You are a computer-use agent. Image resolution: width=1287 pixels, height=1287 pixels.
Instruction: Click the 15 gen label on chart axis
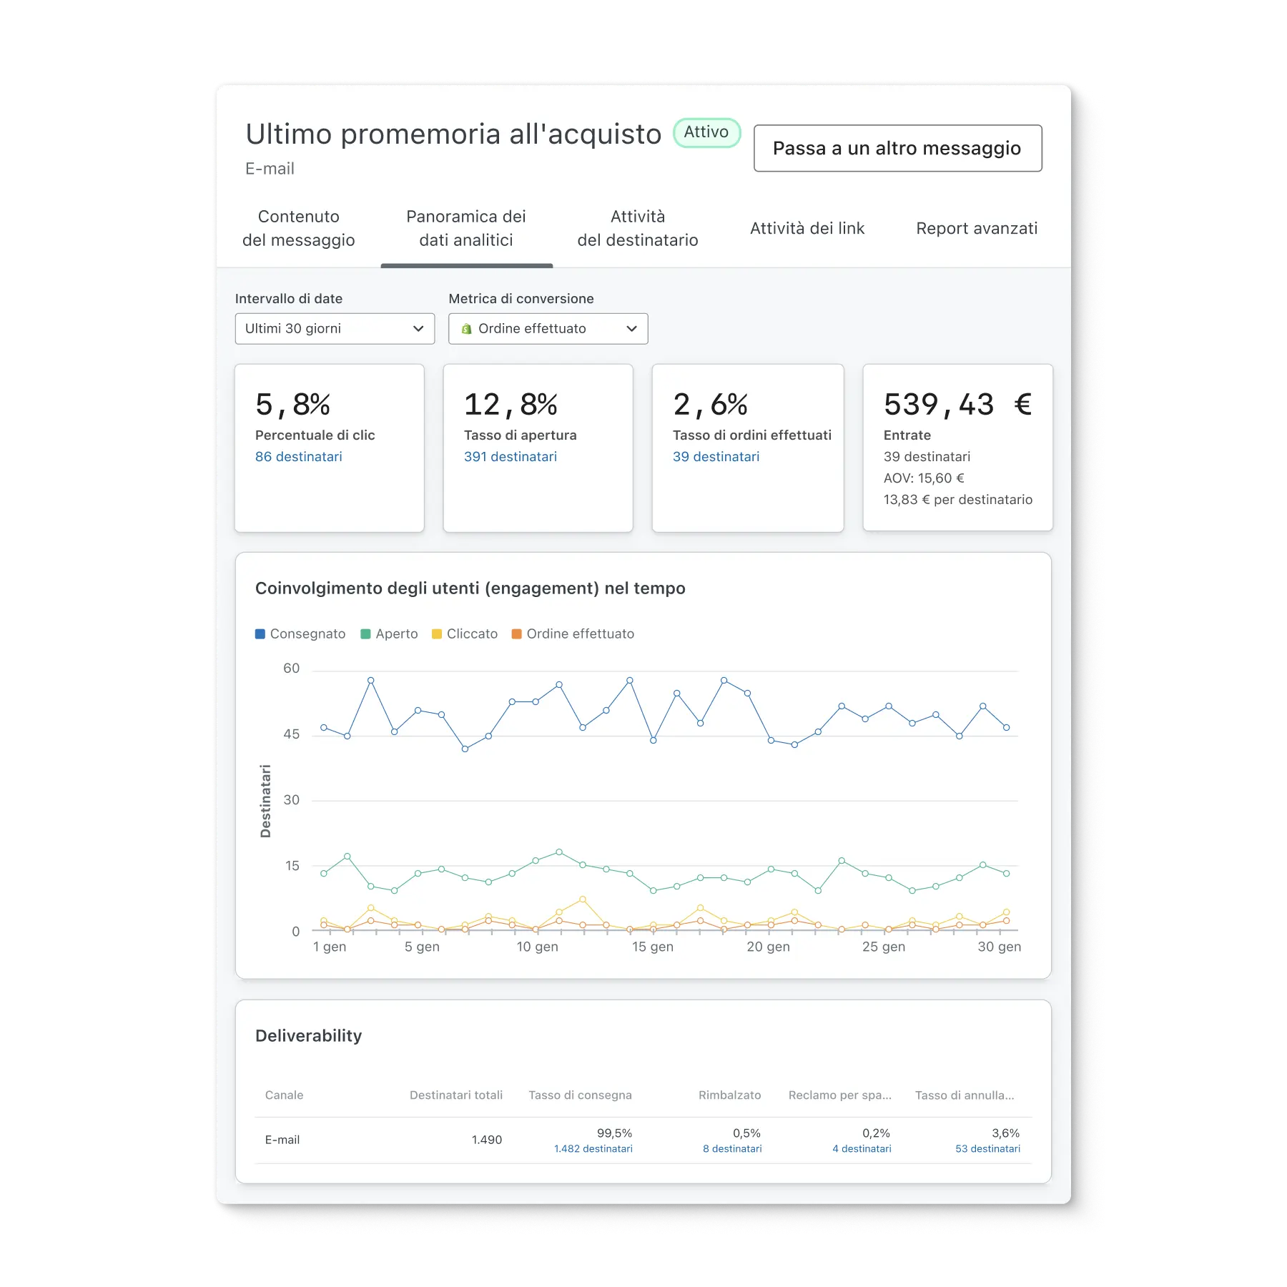(652, 947)
